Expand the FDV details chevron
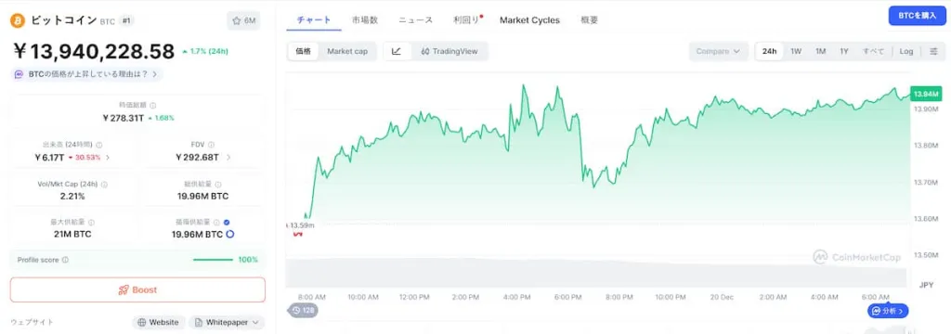Image resolution: width=951 pixels, height=334 pixels. pyautogui.click(x=228, y=158)
